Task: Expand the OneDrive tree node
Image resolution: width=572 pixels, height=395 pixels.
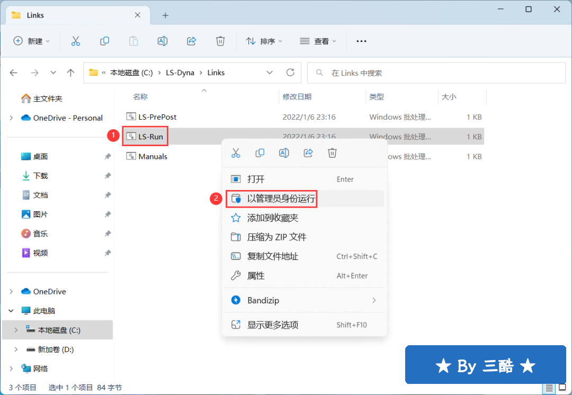Action: (x=11, y=291)
